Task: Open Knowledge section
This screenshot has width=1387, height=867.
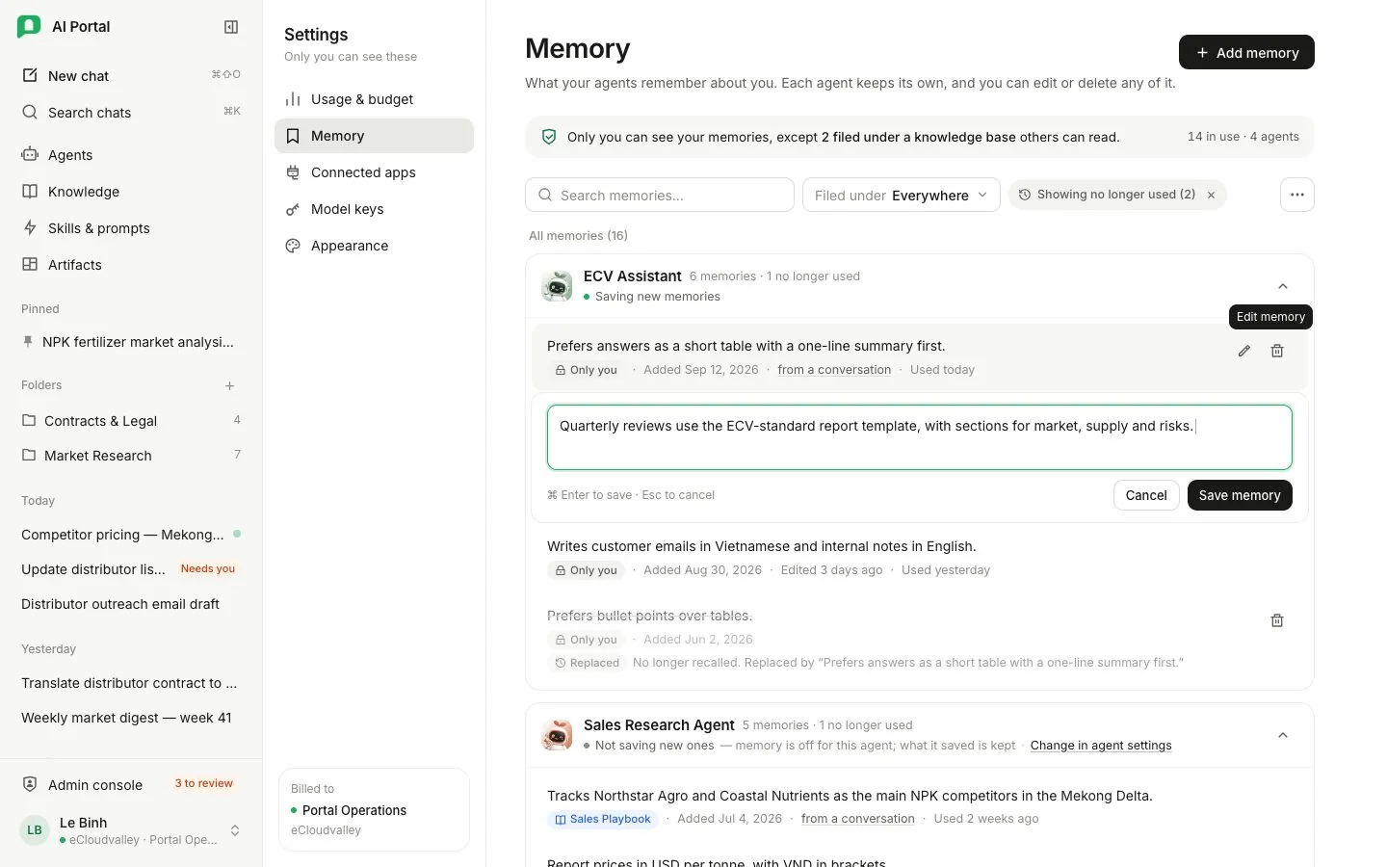Action: (131, 192)
